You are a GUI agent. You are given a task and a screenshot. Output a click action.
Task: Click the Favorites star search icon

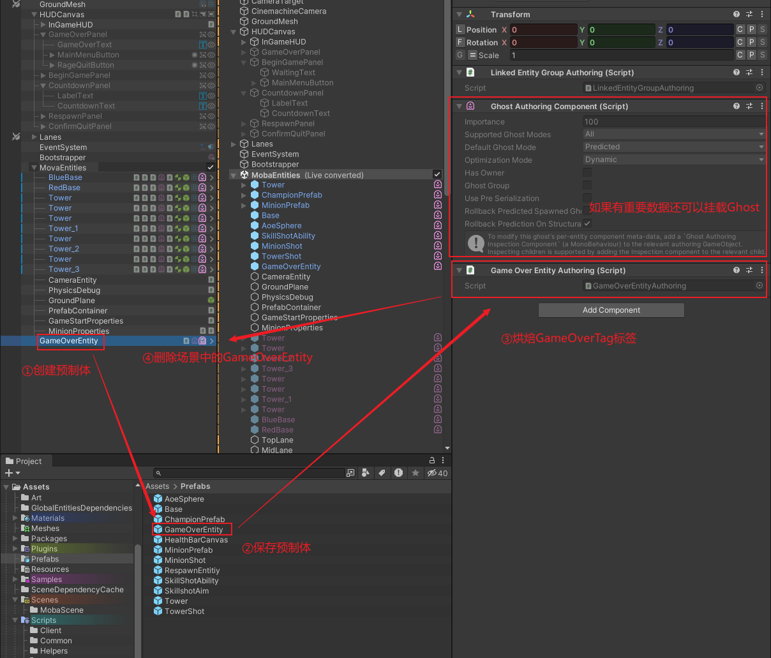415,473
